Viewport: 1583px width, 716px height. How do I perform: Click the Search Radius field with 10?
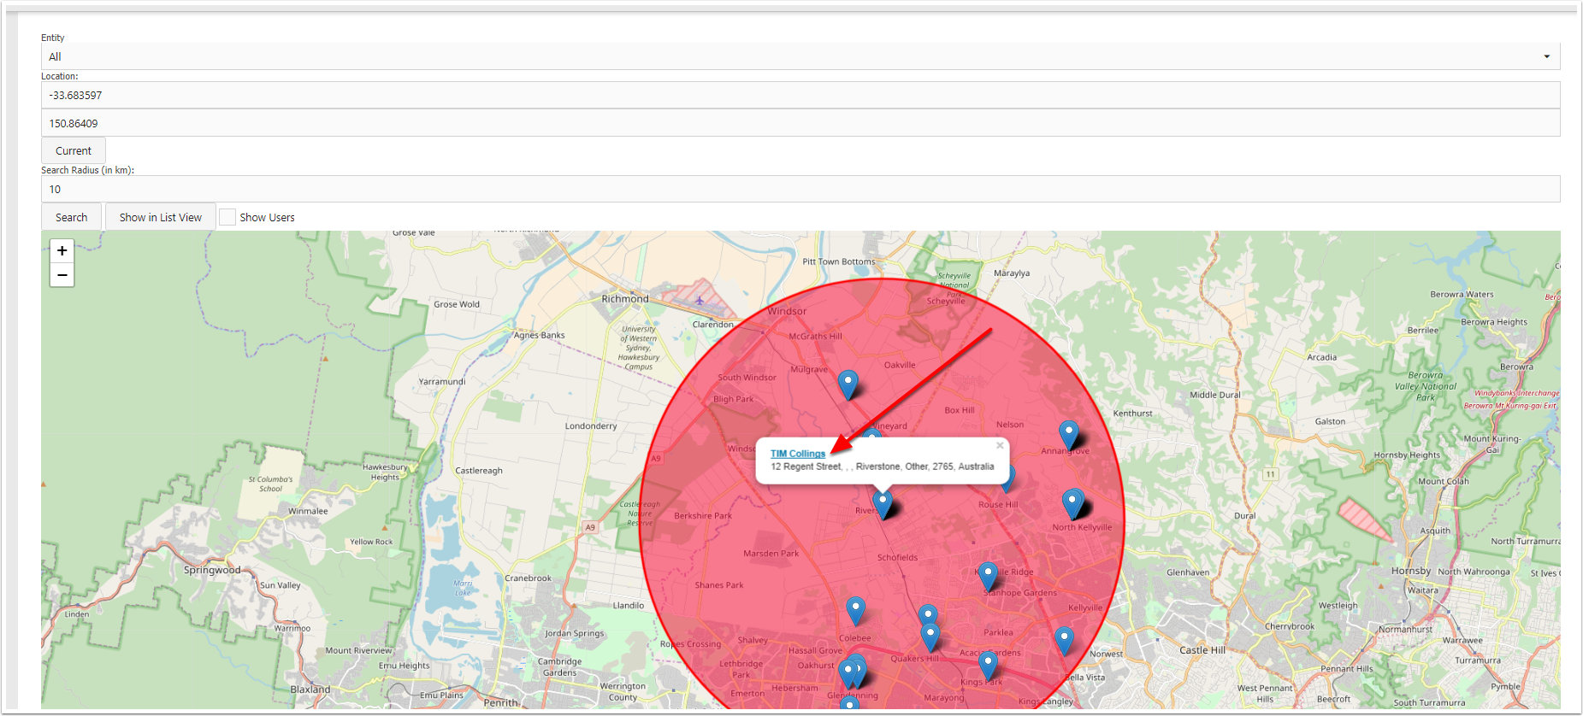click(x=800, y=189)
